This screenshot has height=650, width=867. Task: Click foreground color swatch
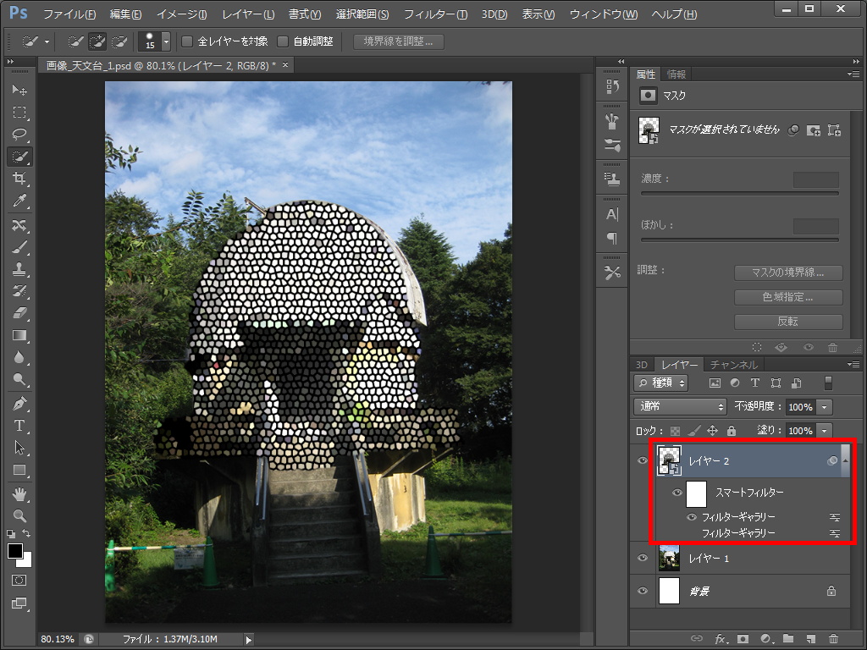tap(15, 550)
